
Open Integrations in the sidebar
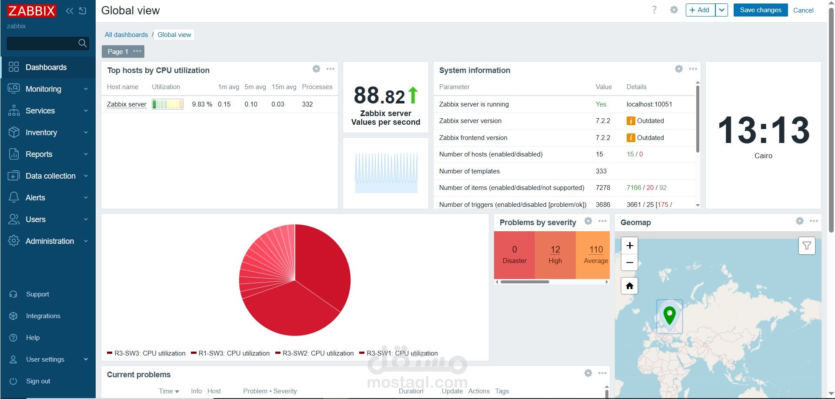point(48,316)
